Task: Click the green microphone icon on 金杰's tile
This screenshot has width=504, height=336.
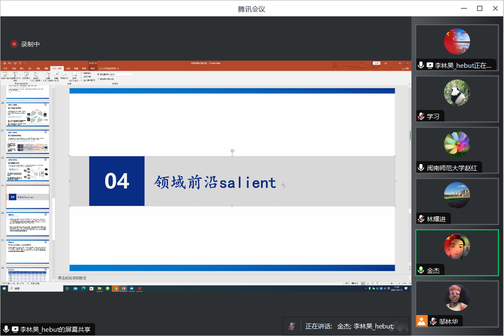Action: pos(421,270)
